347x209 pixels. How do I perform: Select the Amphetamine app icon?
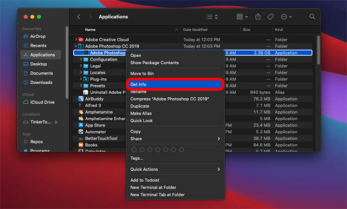[x=81, y=112]
